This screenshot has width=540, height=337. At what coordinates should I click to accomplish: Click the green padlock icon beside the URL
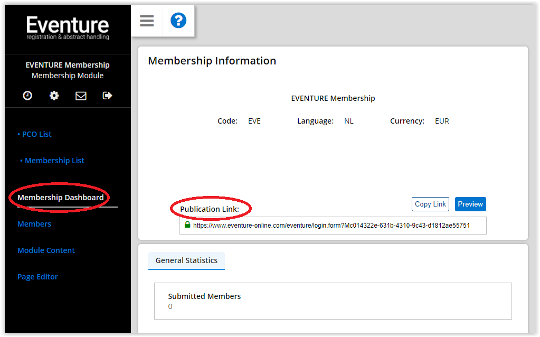187,224
